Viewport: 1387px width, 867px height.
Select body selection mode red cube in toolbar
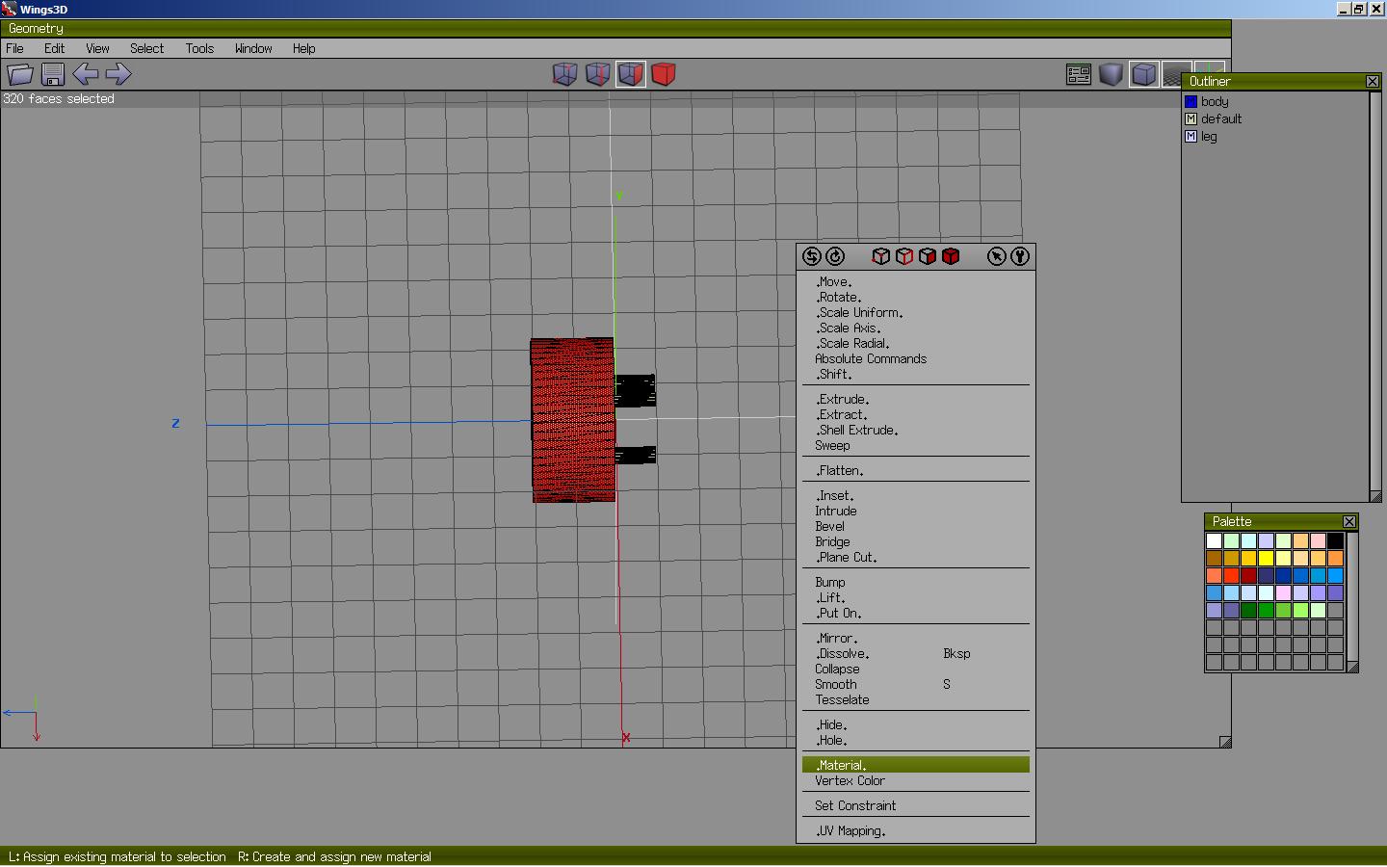663,74
